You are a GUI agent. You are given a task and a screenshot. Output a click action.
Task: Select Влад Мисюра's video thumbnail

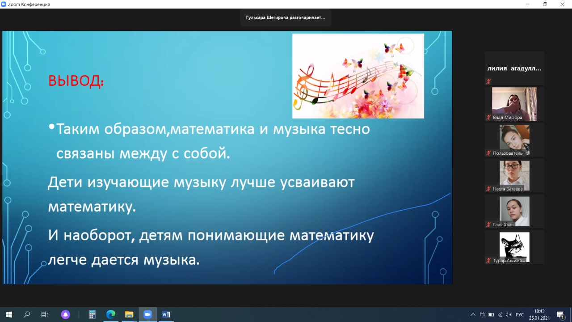[x=514, y=104]
